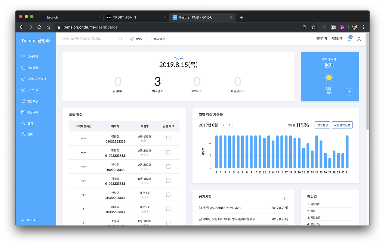Check 입실 체크 box for 정용천

point(168,138)
